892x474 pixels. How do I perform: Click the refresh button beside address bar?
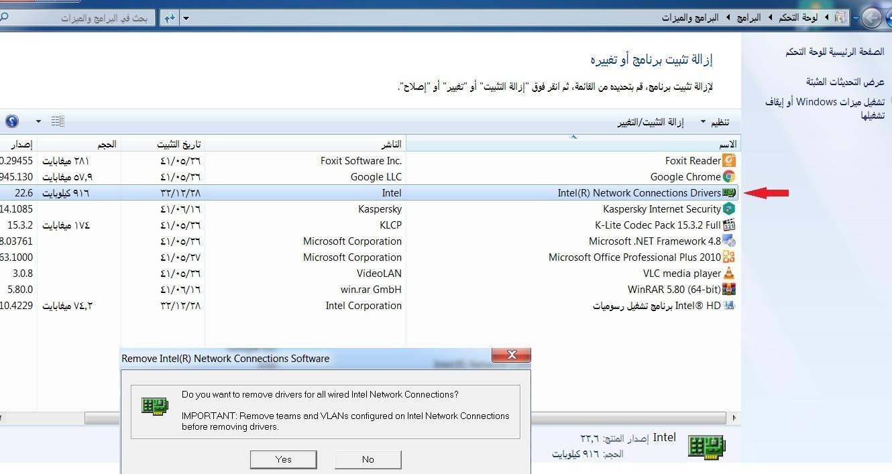(169, 18)
